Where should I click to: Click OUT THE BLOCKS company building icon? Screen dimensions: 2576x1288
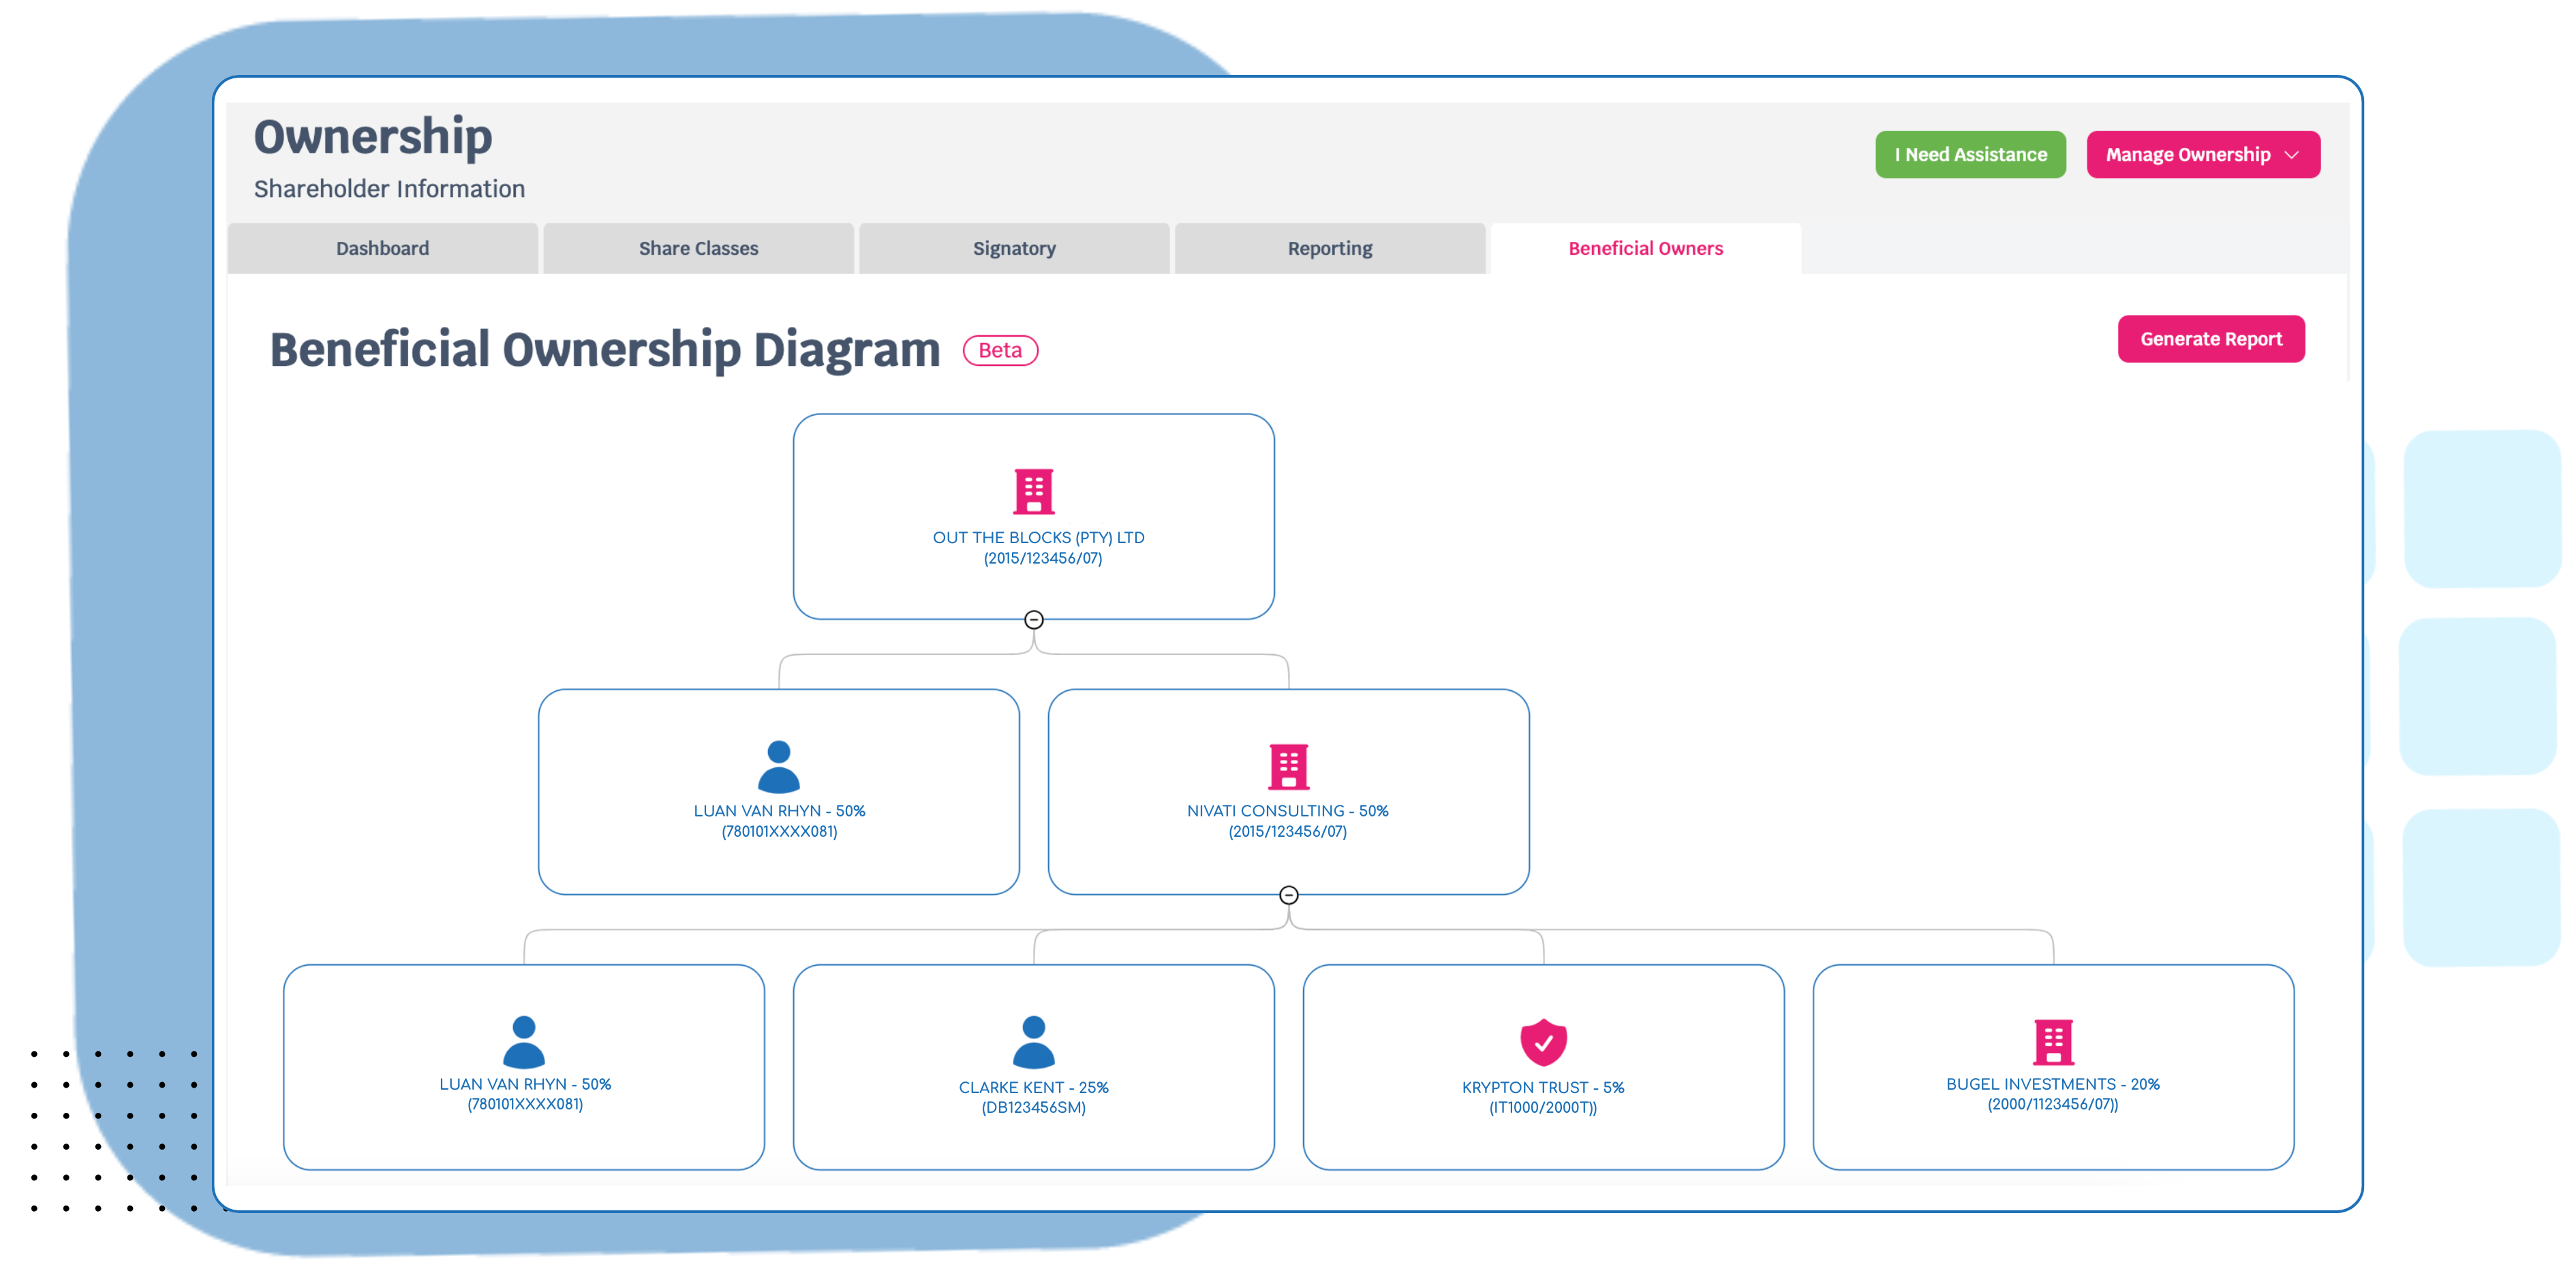click(x=1033, y=491)
